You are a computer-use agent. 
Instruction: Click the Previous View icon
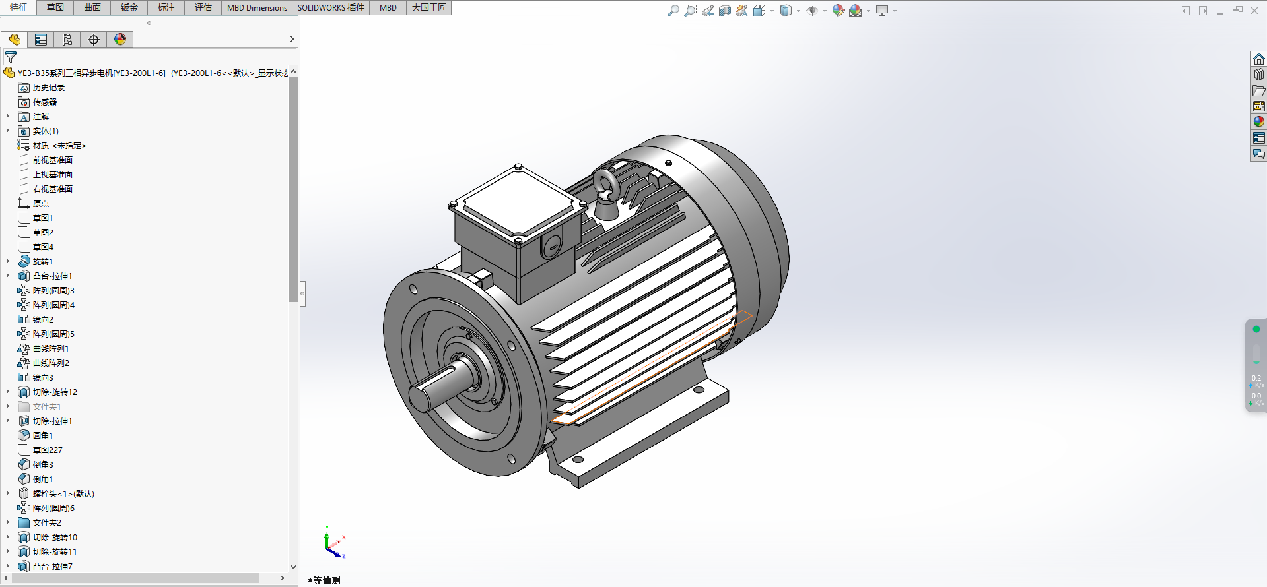[x=708, y=11]
